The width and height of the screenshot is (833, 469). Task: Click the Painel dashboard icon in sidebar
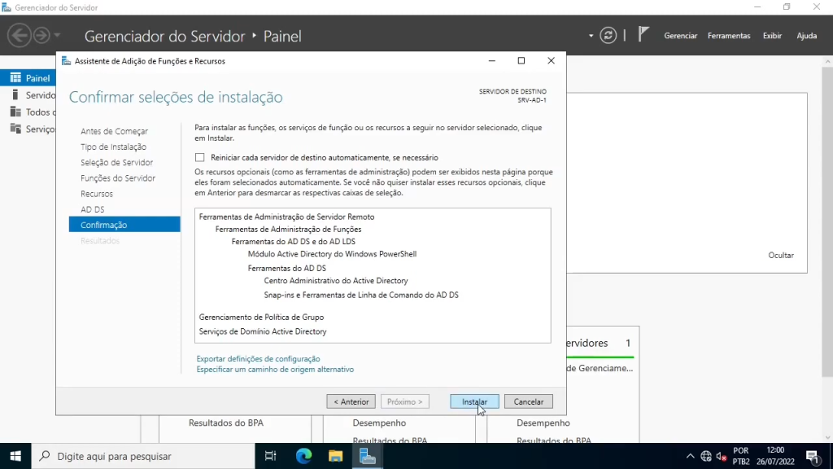15,78
